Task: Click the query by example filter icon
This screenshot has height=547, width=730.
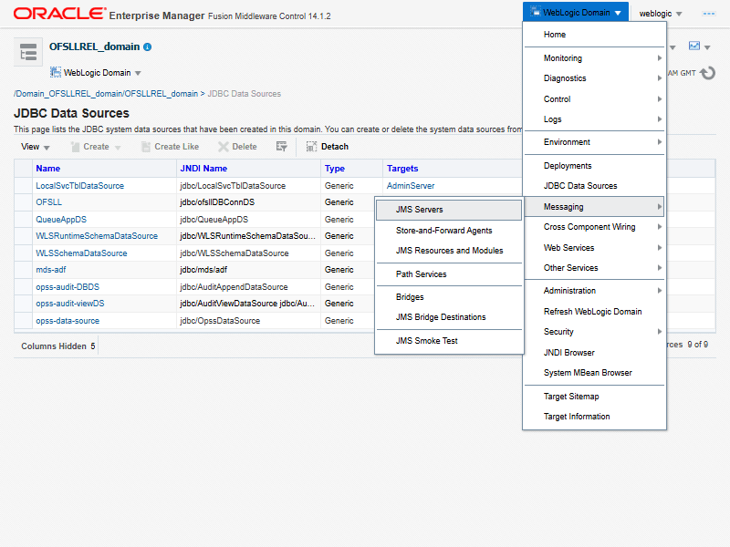Action: coord(282,147)
